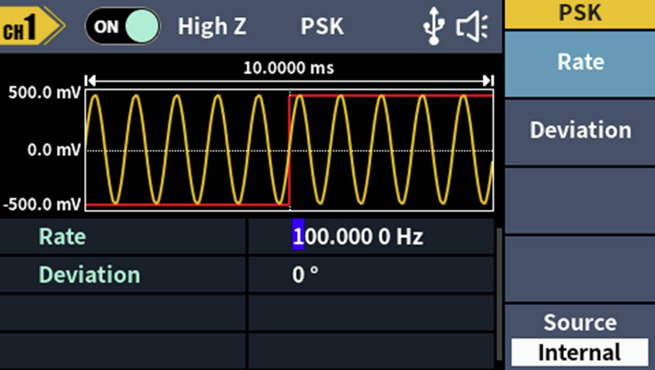
Task: Select the CH1 channel badge
Action: click(x=22, y=25)
